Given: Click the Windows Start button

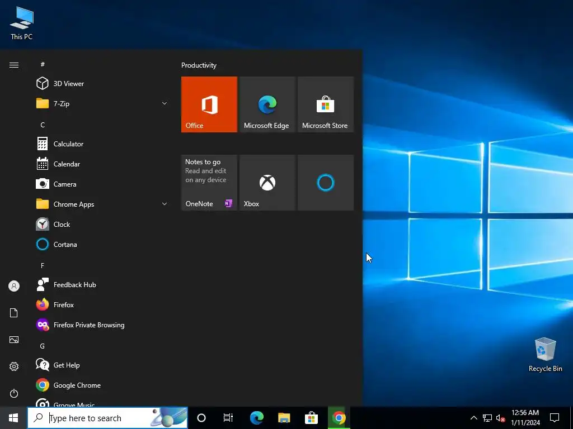Looking at the screenshot, I should [x=13, y=418].
